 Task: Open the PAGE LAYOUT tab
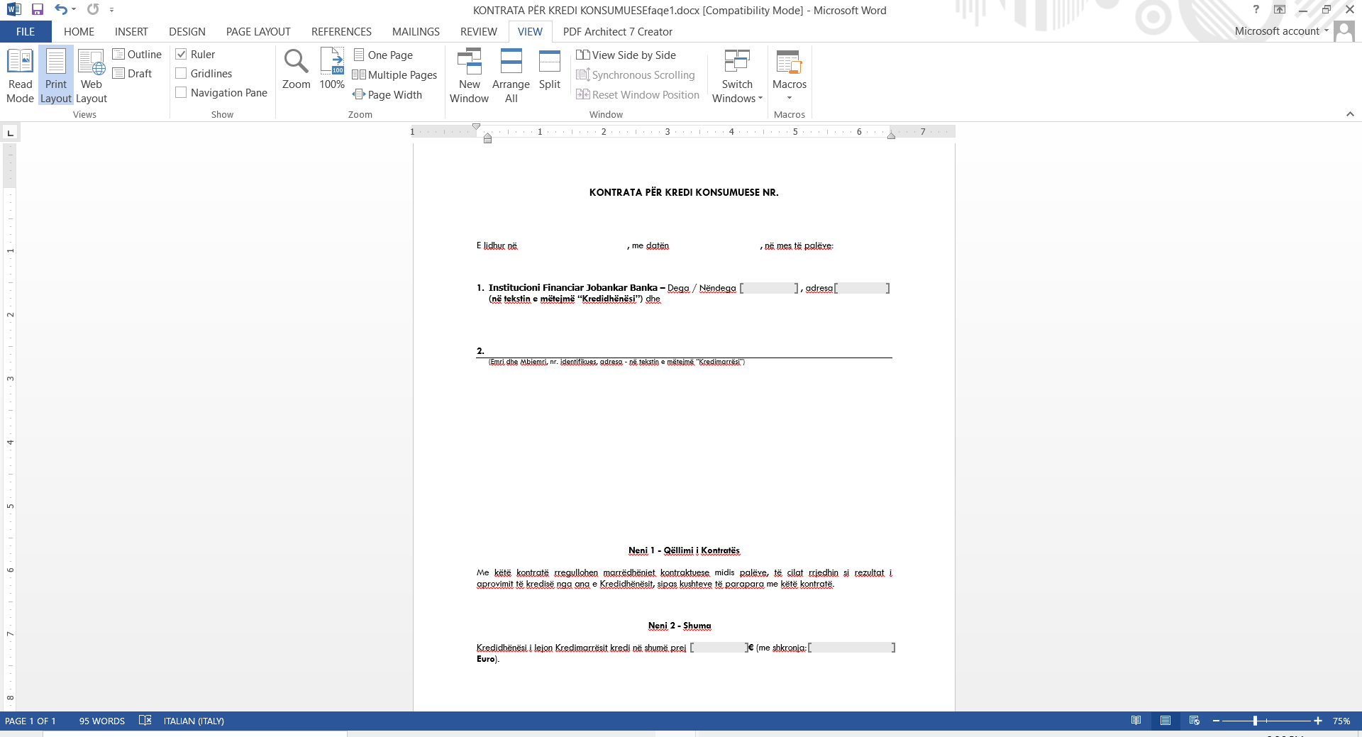coord(258,32)
